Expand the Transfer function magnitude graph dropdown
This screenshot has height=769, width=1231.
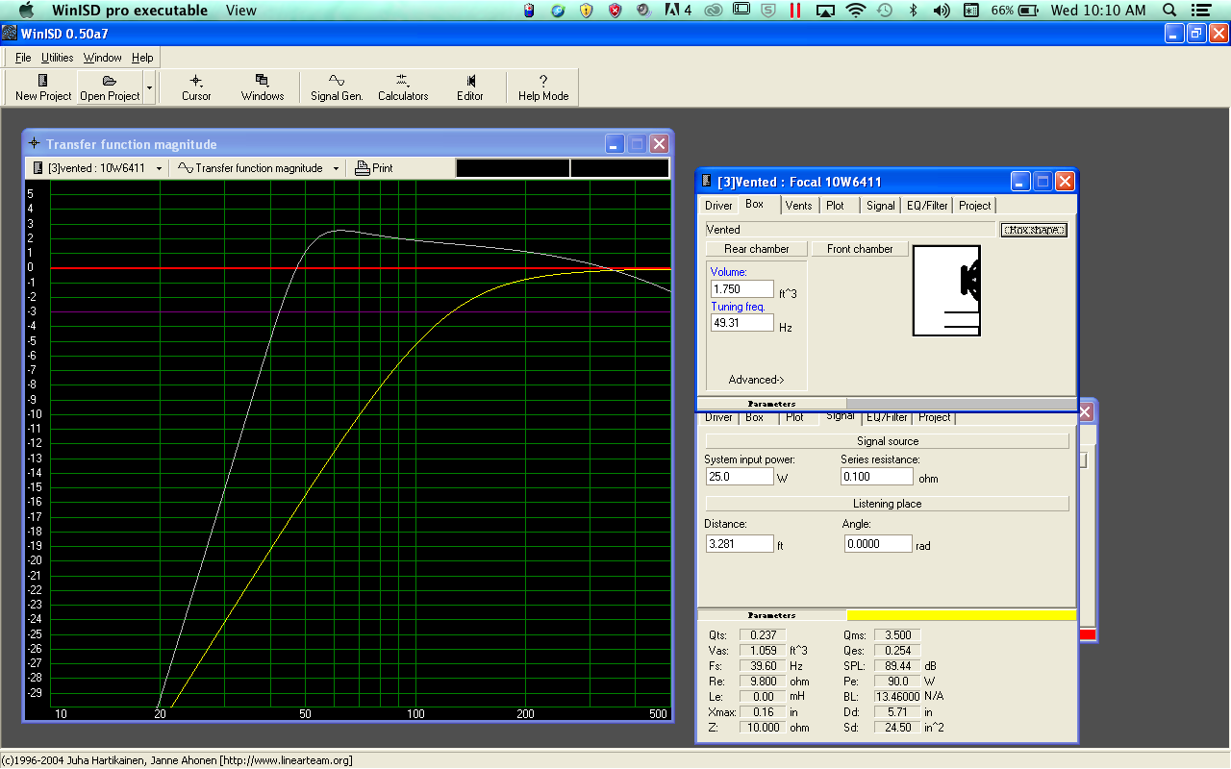click(x=336, y=168)
